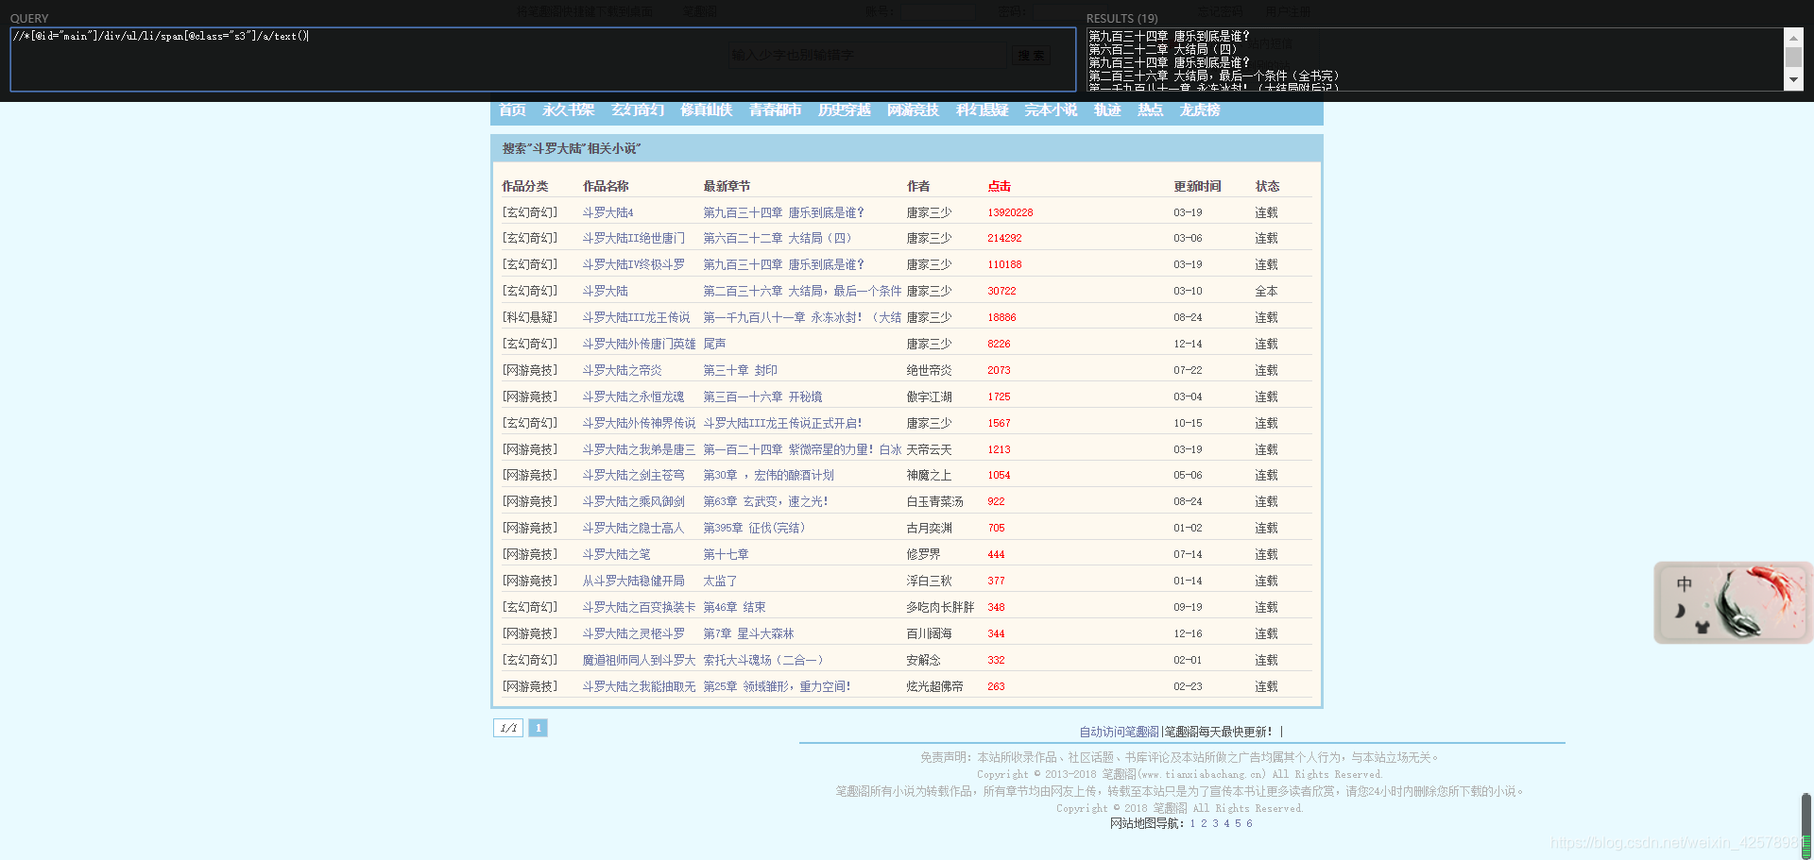The image size is (1814, 860).
Task: Click the 1/1 page indicator
Action: [508, 728]
